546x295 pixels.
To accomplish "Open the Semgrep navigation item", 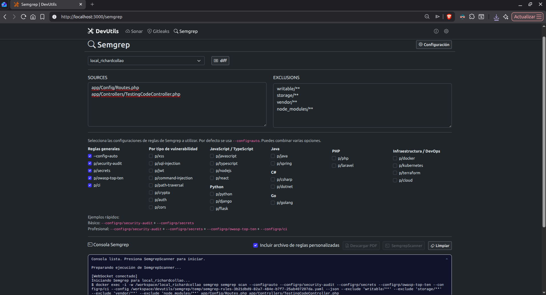I will 186,31.
